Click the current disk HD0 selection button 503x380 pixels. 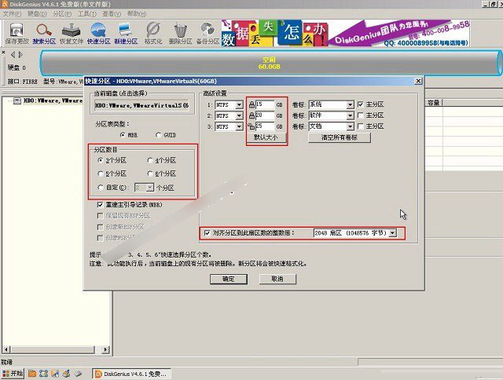point(143,105)
